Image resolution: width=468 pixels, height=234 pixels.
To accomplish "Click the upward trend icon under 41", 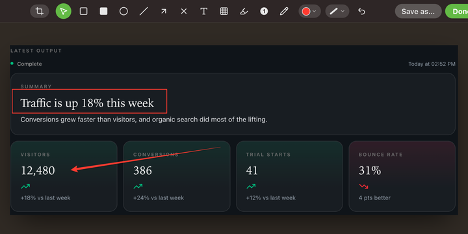I will point(251,187).
